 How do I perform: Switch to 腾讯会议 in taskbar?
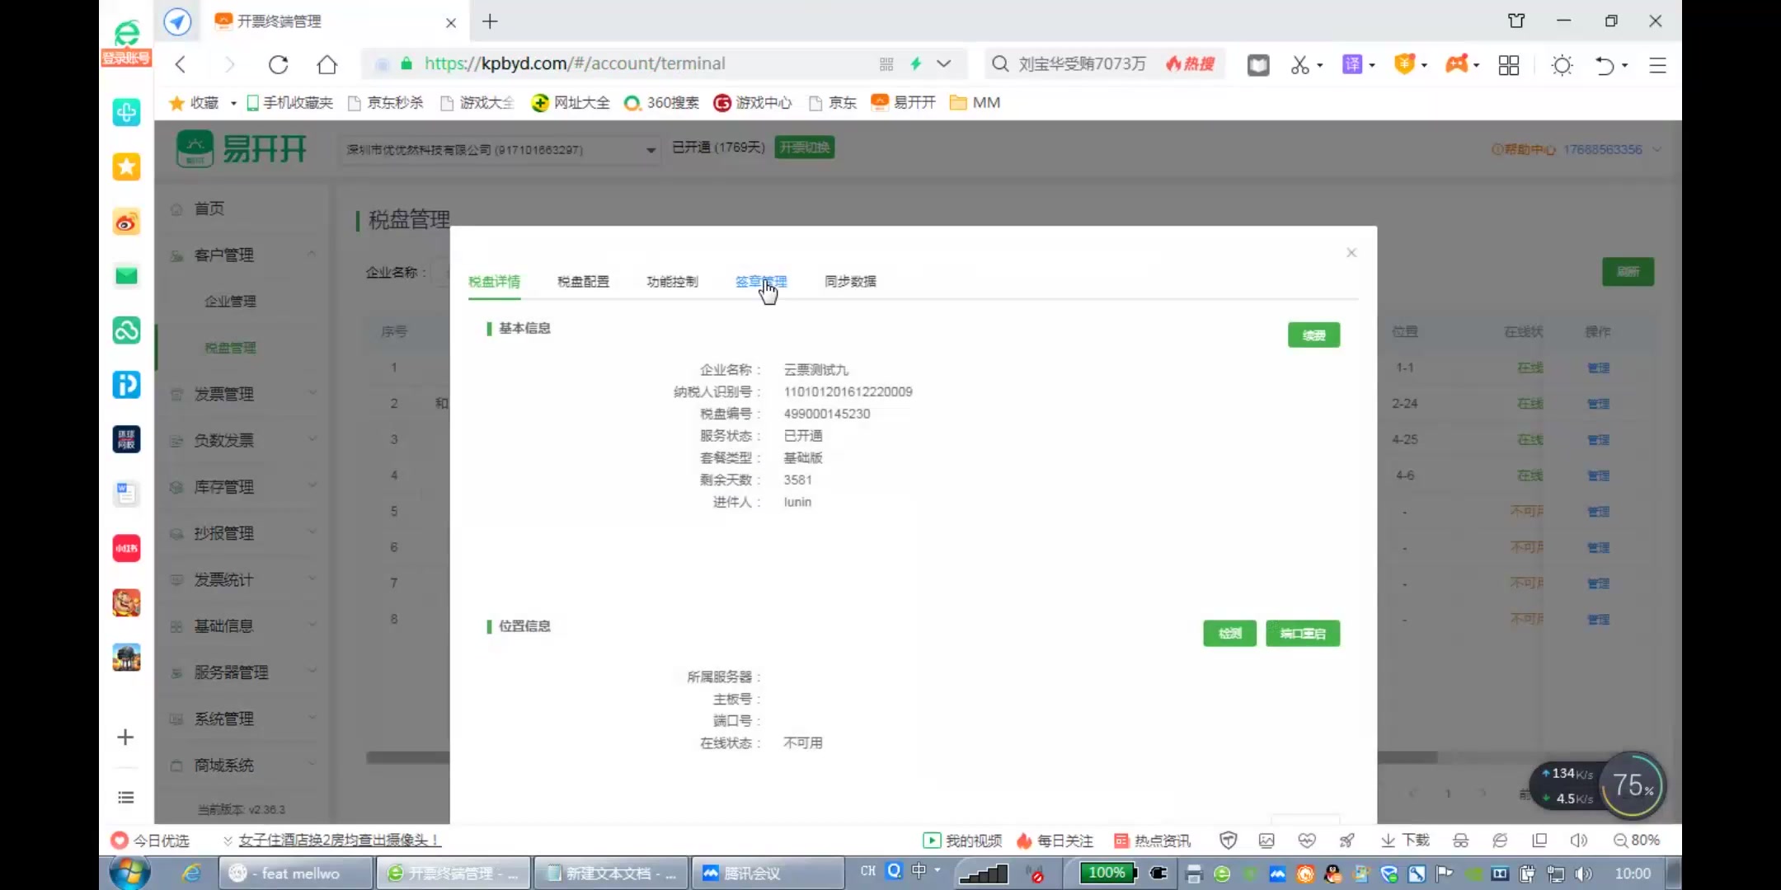pyautogui.click(x=767, y=873)
